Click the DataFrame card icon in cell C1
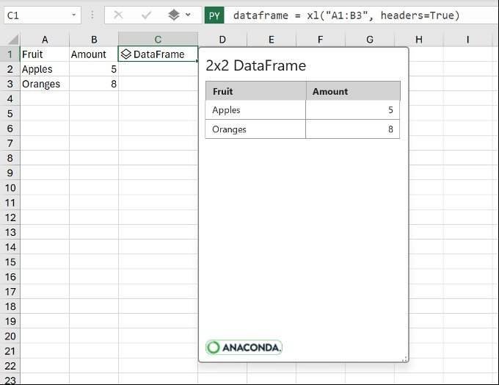Viewport: 499px width, 385px height. tap(126, 54)
